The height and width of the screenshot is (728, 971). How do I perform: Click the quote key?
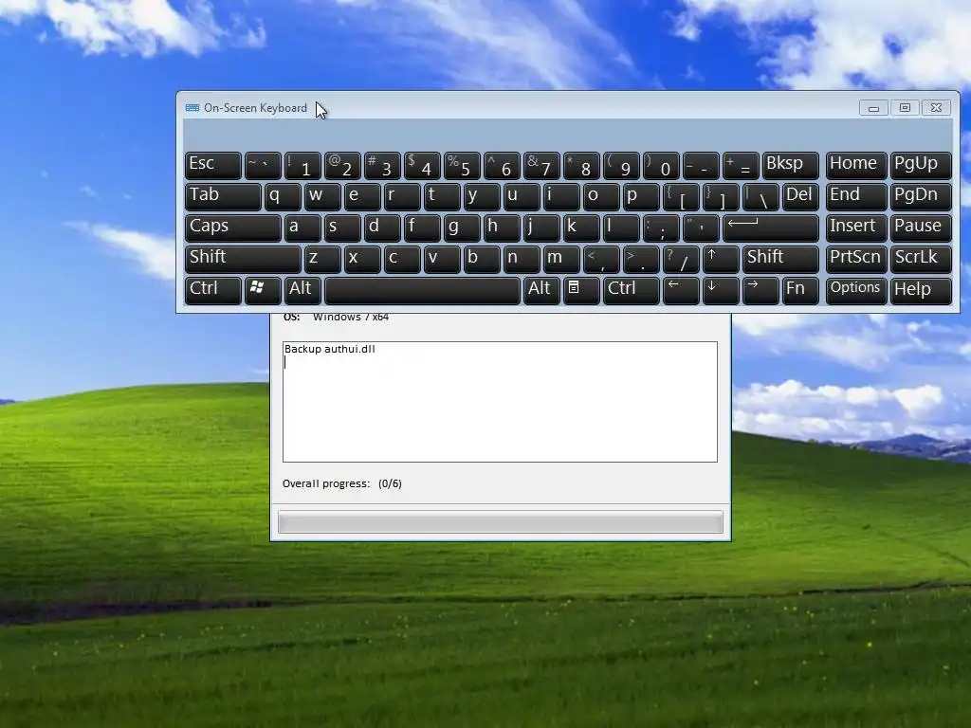click(x=701, y=227)
